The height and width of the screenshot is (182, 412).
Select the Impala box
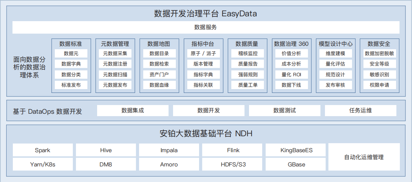[x=169, y=150]
